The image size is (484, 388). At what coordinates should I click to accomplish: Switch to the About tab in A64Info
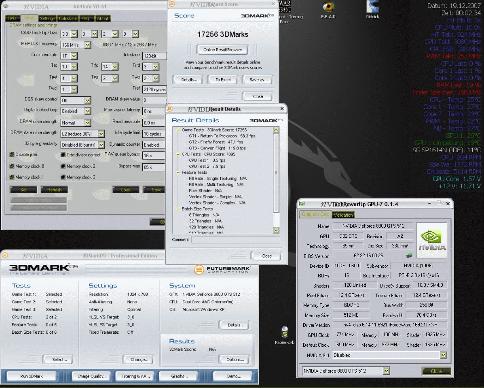tap(102, 19)
